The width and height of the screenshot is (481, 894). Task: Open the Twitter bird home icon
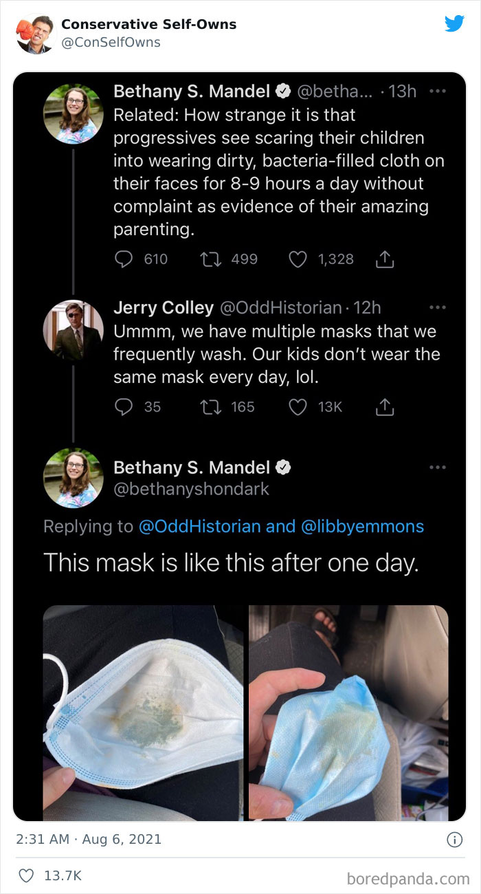pyautogui.click(x=455, y=24)
